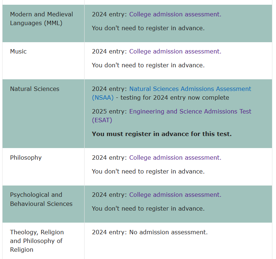Open the Psychological and Behavioural Sciences assessment link
276x259 pixels.
(x=175, y=195)
